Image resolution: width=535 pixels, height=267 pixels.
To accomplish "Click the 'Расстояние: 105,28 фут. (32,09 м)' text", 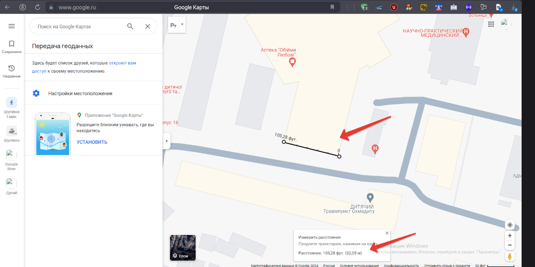I will point(330,253).
